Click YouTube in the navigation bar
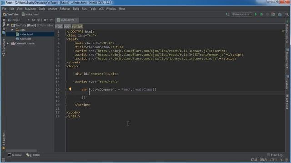 pyautogui.click(x=11, y=14)
